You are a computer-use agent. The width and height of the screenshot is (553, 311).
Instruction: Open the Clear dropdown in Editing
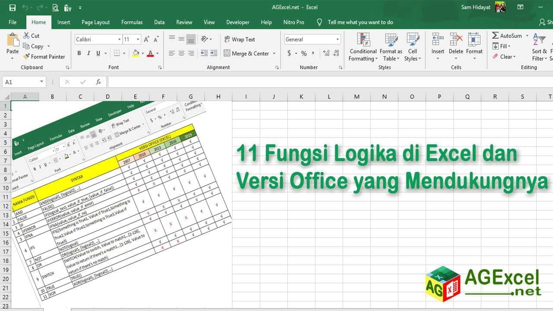[514, 57]
